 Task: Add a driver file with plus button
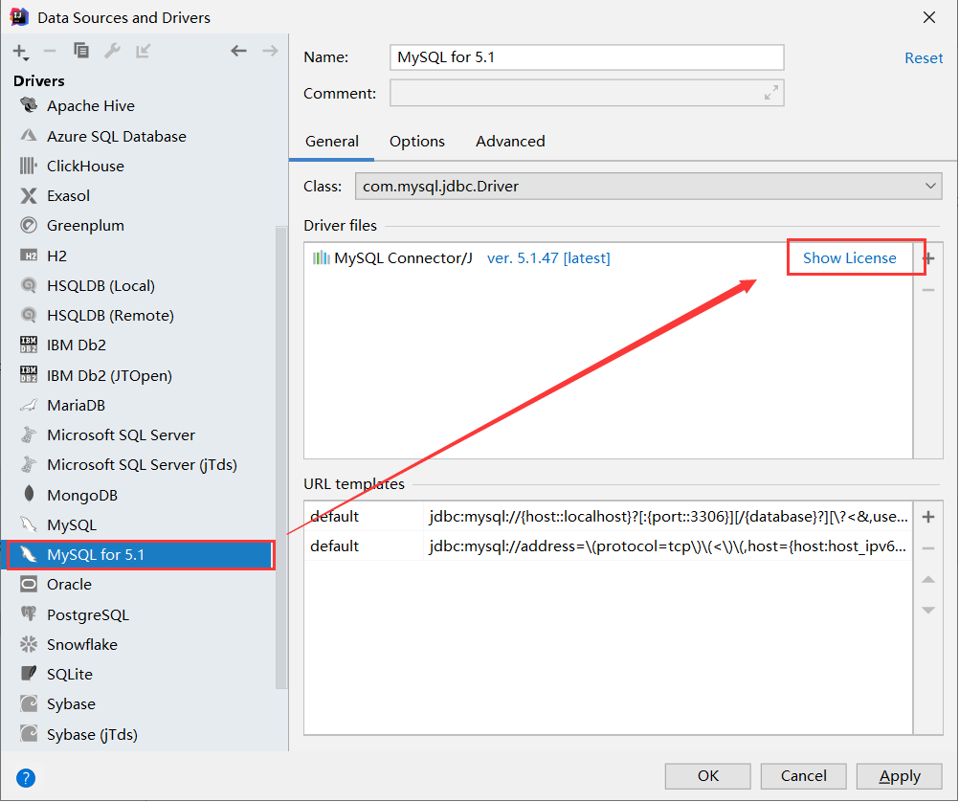coord(929,258)
